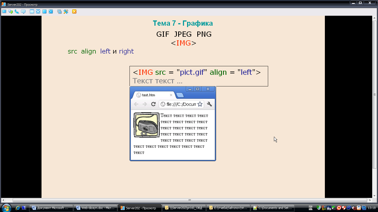This screenshot has width=378, height=212.
Task: Click the Microsoft Office tray icon
Action: [x=324, y=208]
